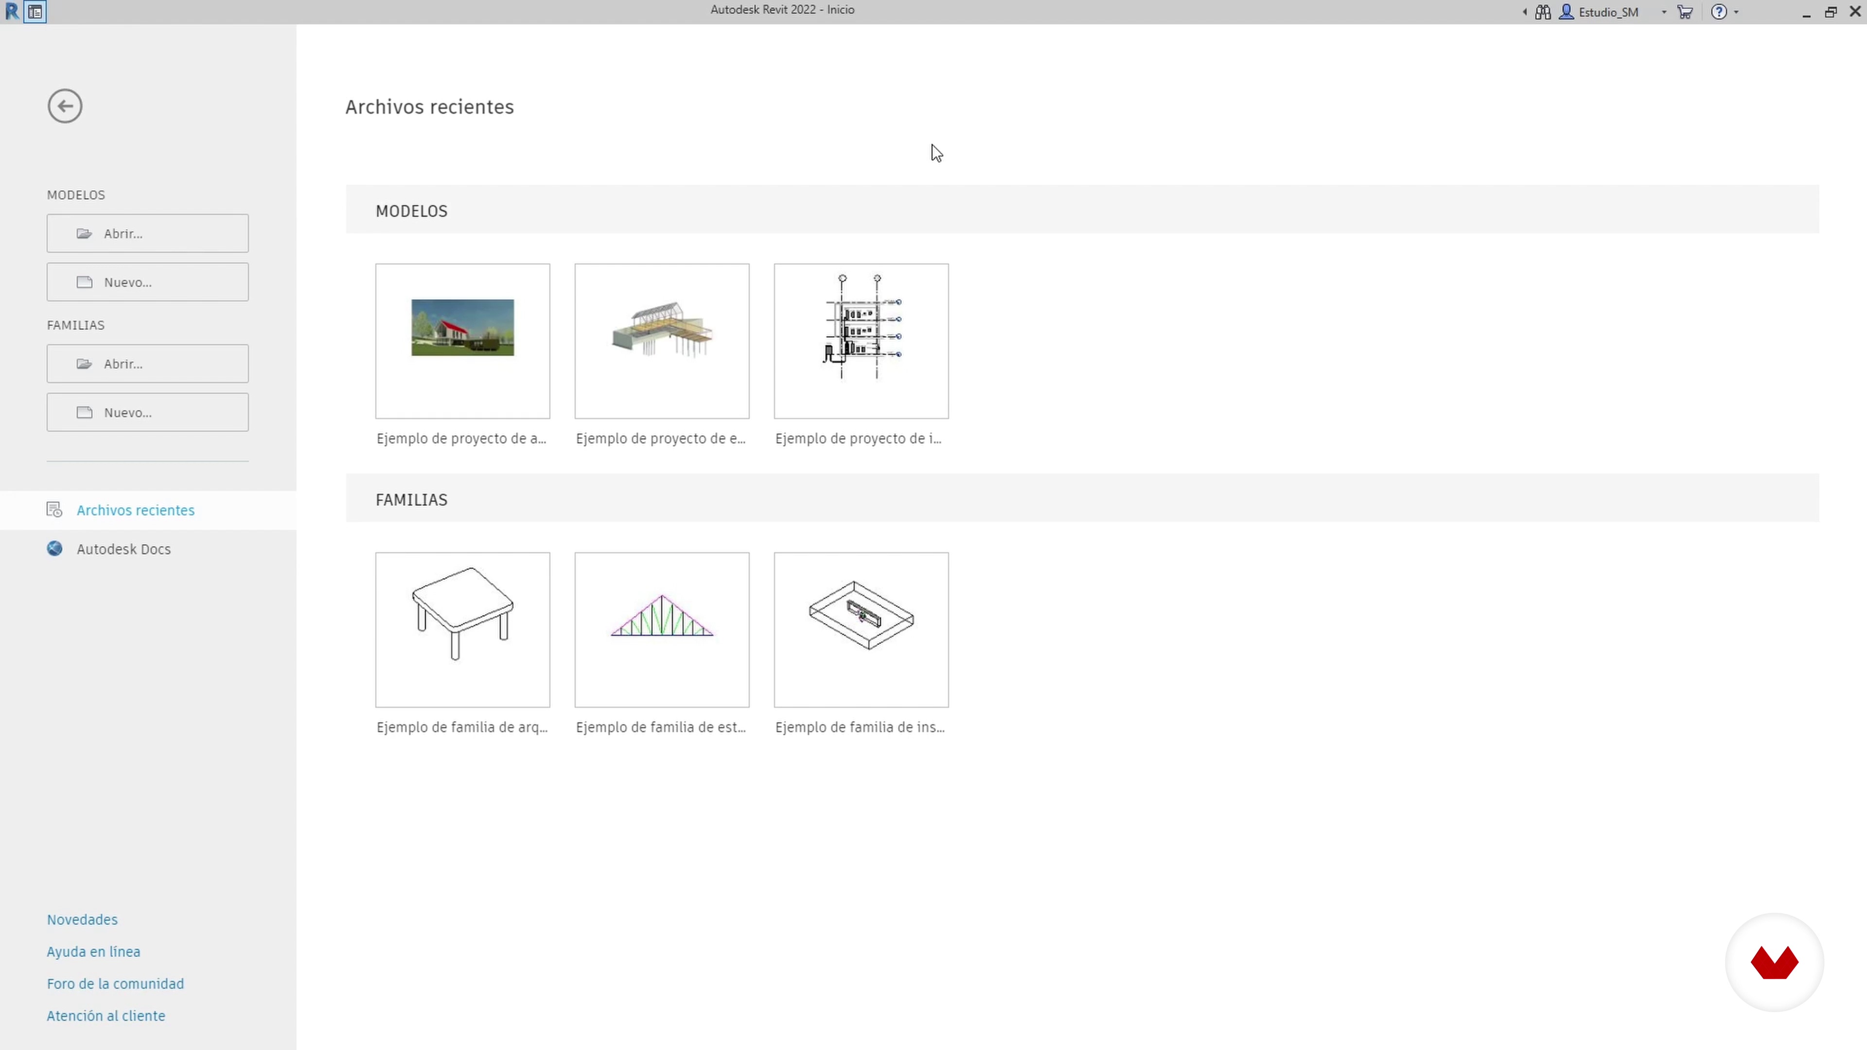This screenshot has width=1867, height=1050.
Task: Open the Autodesk App Store cart icon
Action: click(1685, 12)
